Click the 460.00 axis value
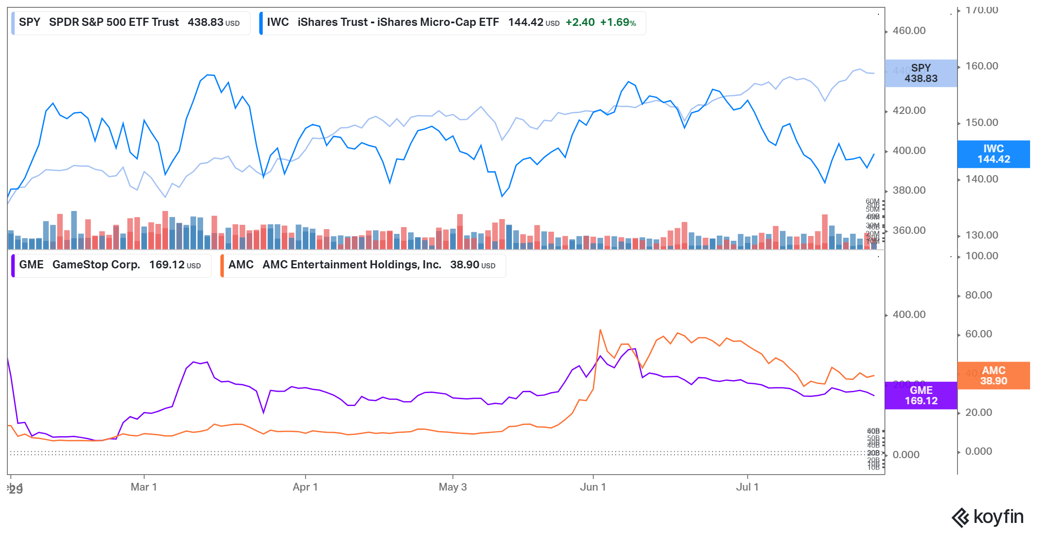This screenshot has height=535, width=1037. 909,31
